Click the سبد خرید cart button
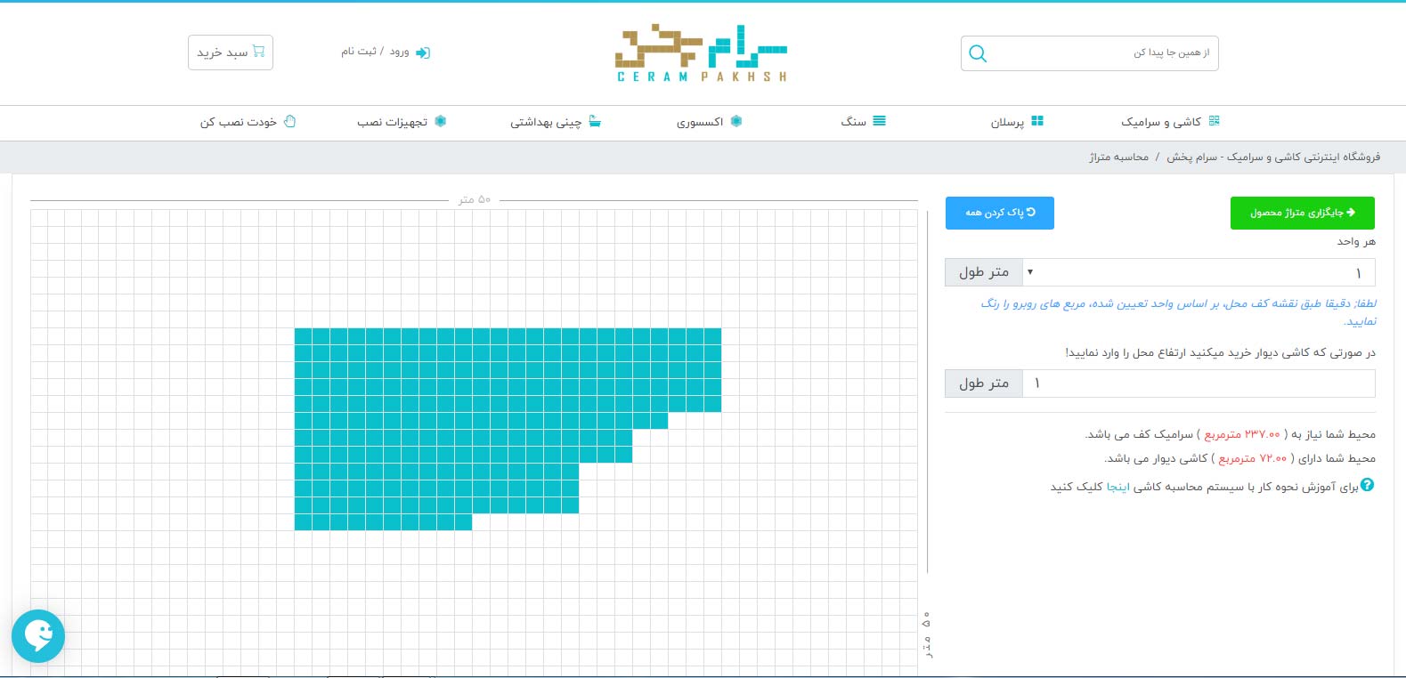Screen dimensions: 1406x678 click(231, 52)
